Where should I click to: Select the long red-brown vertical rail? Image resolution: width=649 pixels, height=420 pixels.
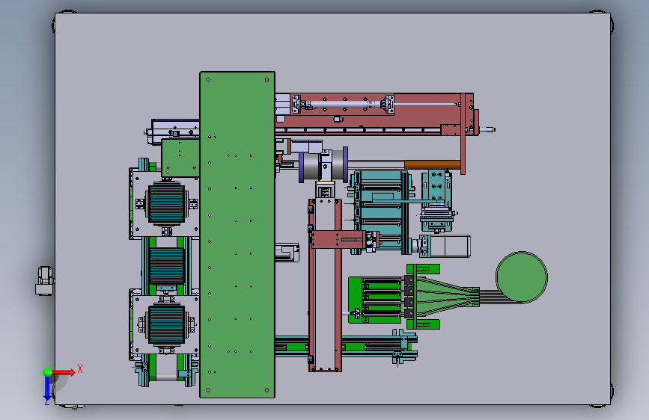coord(326,285)
